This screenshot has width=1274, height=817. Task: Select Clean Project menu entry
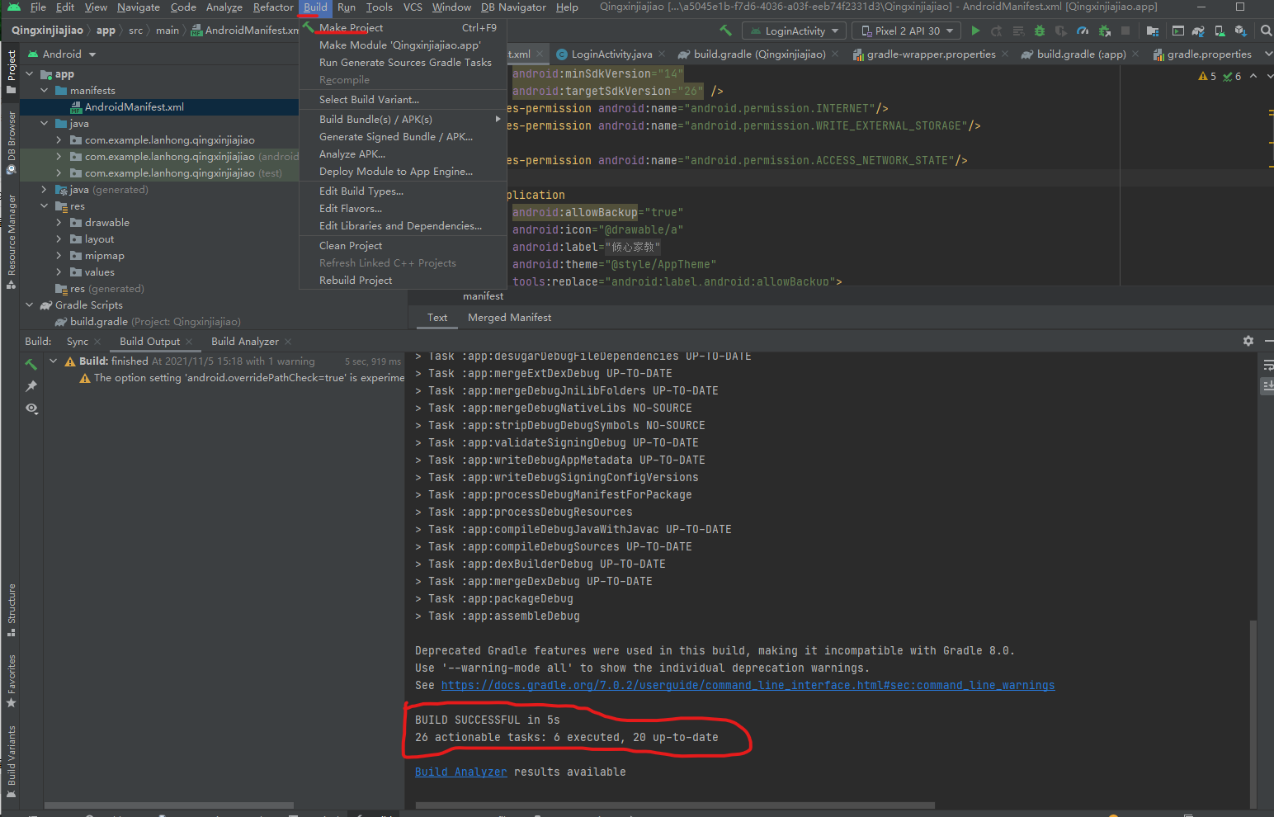pyautogui.click(x=403, y=246)
